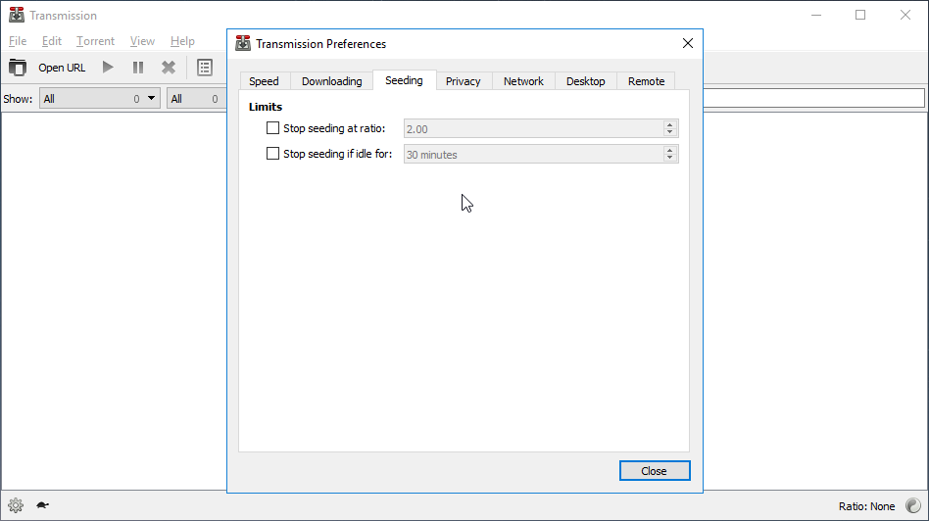Close the Transmission main window
Screen dimensions: 929x521
point(905,16)
